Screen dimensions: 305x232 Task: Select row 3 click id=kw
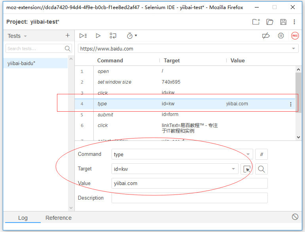185,93
